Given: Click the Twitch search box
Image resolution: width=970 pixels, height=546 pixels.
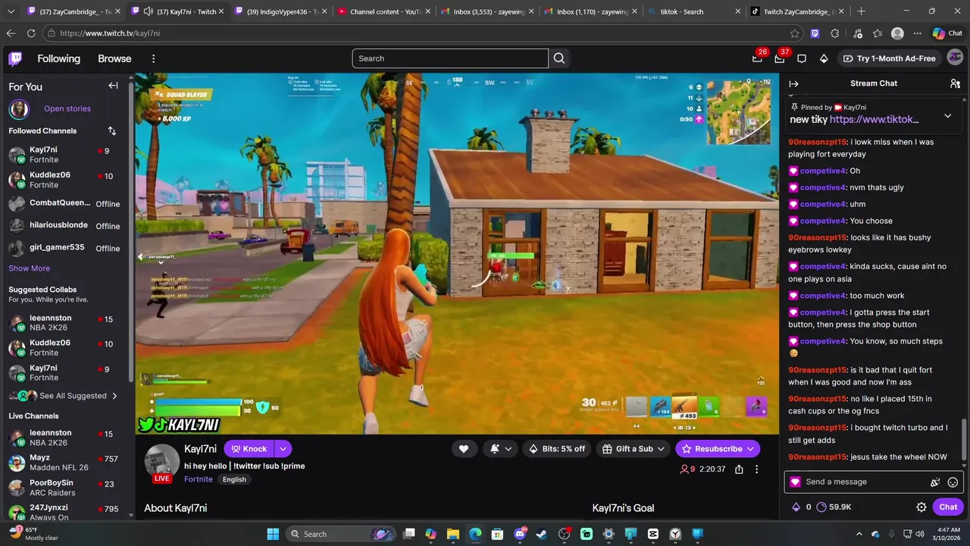Looking at the screenshot, I should 450,58.
